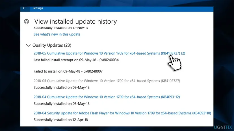Click the back arrow in Settings
The height and width of the screenshot is (131, 234).
pos(24,8)
